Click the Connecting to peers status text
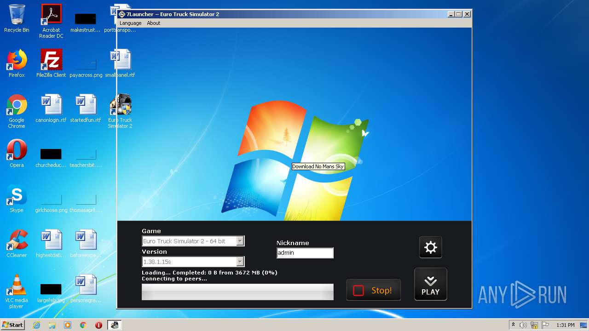 click(174, 279)
